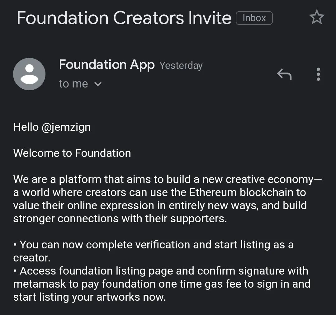Click the 'to me' recipient text
This screenshot has width=336, height=315.
point(73,83)
